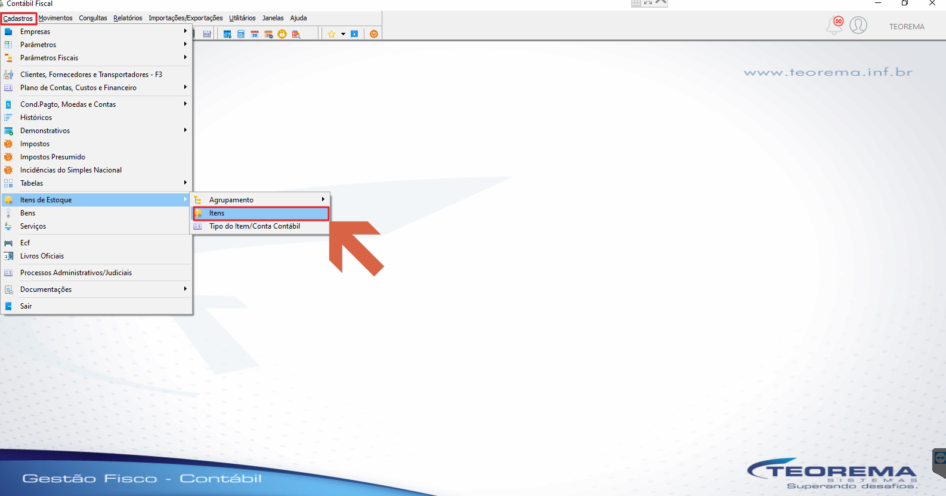Expand the Documentações submenu

(96, 289)
